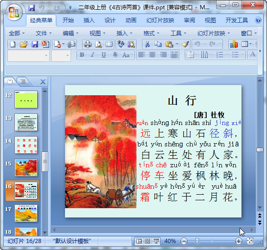Screen dimensions: 267x250
Task: Run the spelling check tool
Action: tap(121, 44)
